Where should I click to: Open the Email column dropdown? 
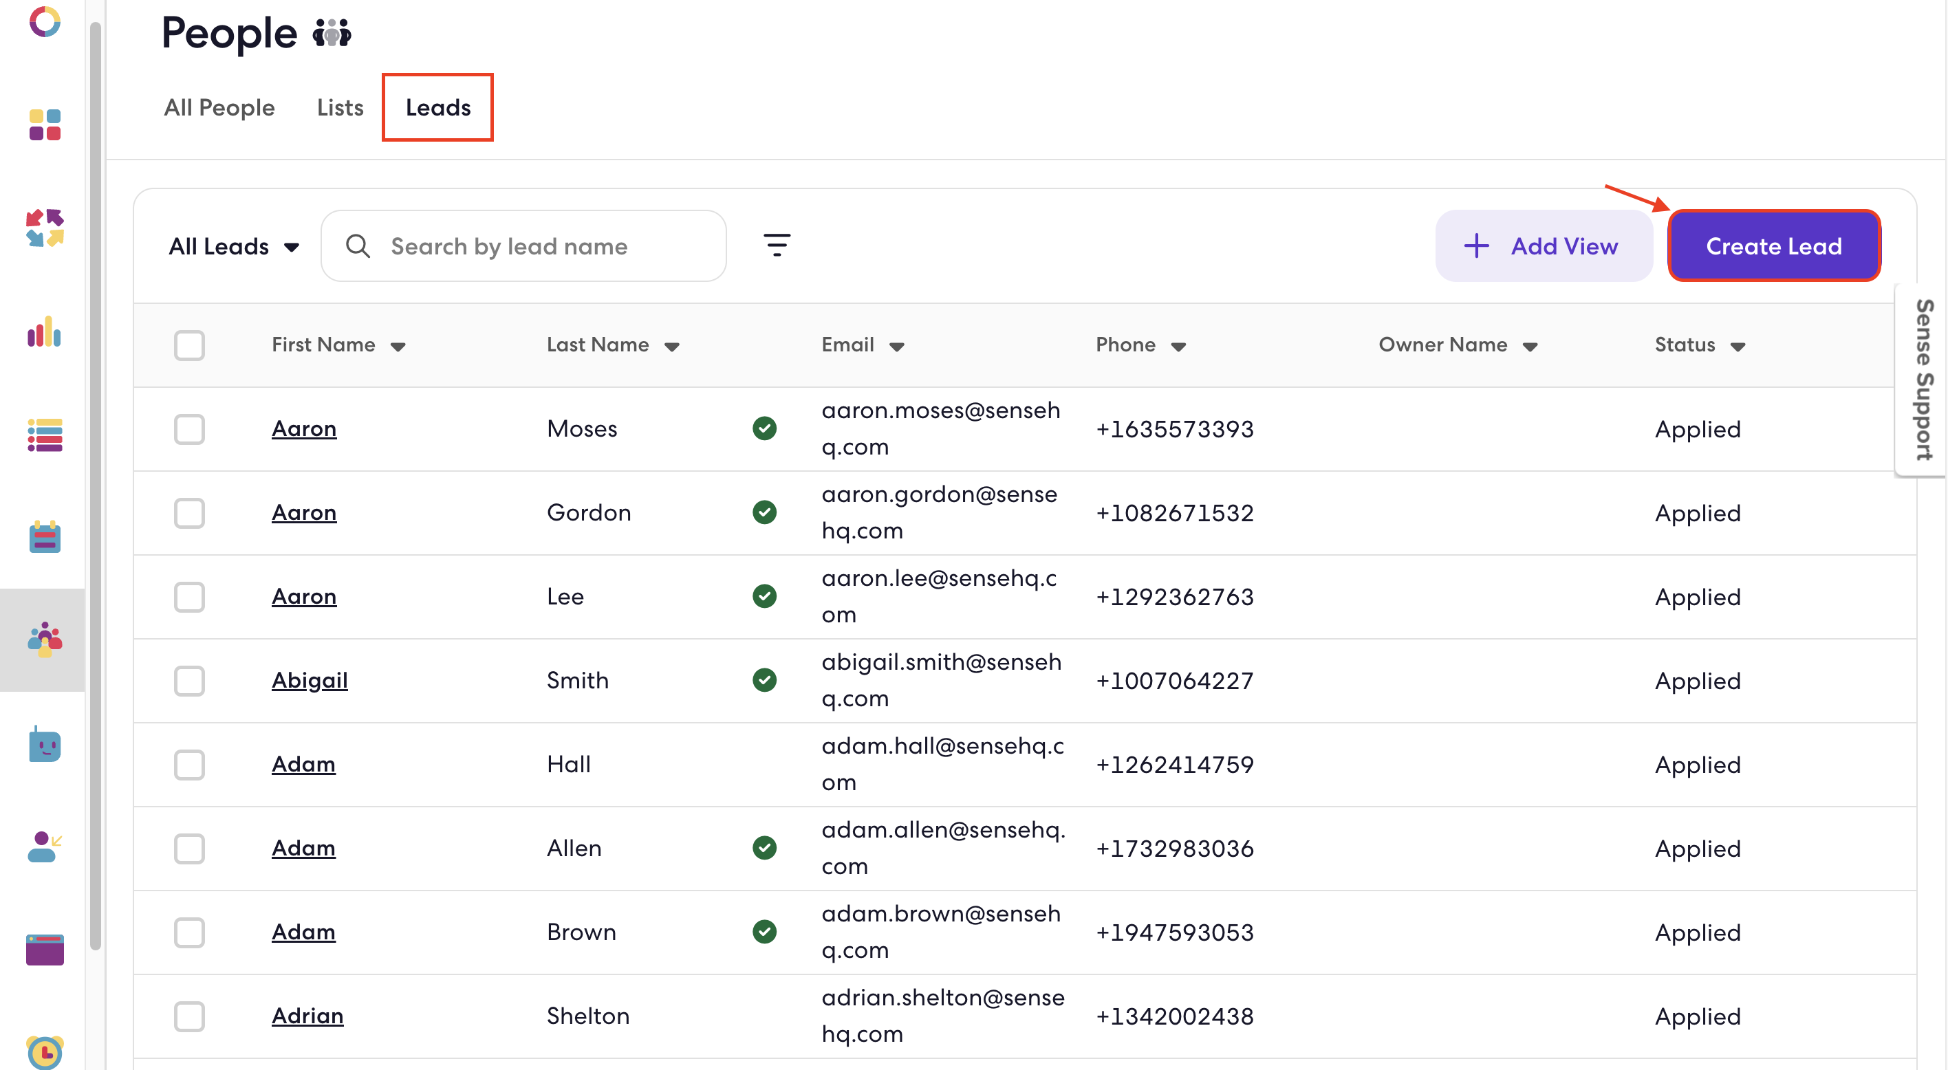(897, 347)
